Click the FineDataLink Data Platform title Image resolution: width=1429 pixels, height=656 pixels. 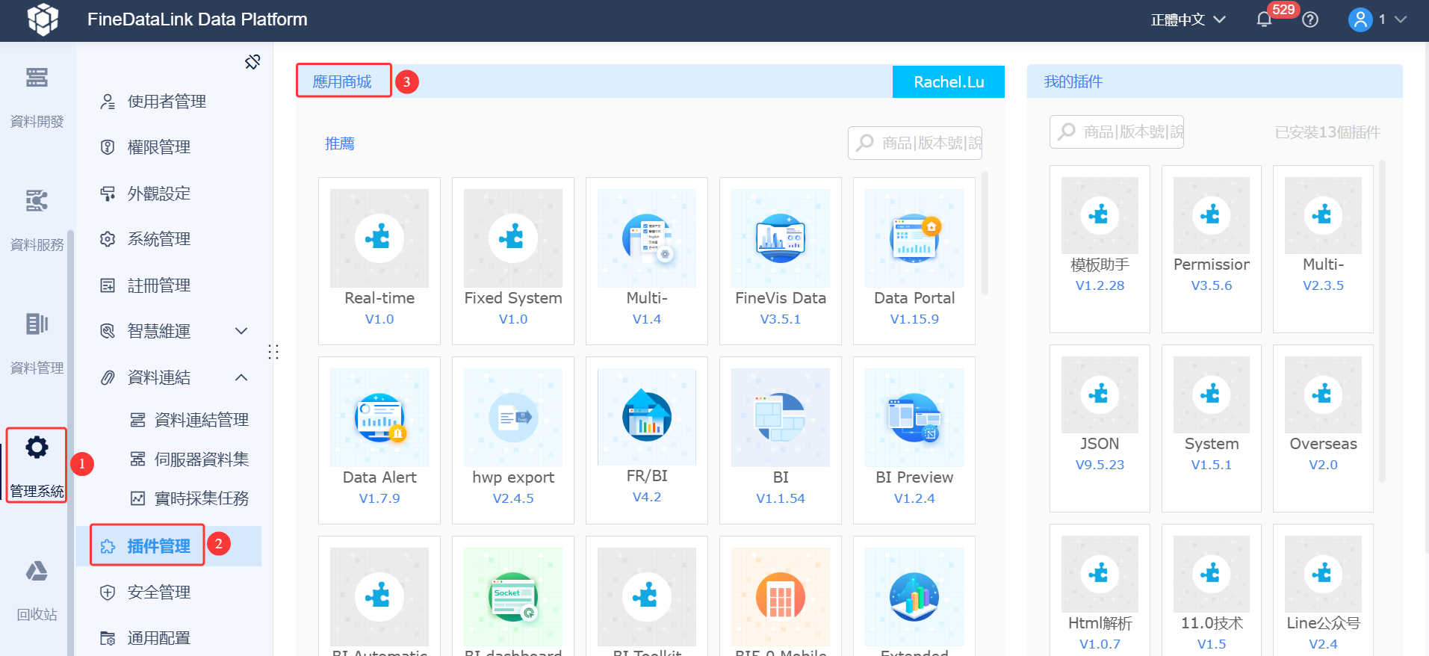[x=197, y=19]
